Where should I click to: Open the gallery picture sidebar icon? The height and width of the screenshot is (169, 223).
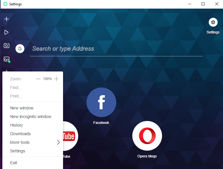point(7,59)
